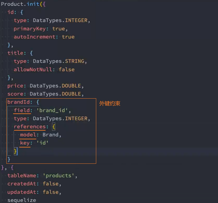Click the underlined field keyword
Screen dimensions: 218x203
(x=22, y=111)
